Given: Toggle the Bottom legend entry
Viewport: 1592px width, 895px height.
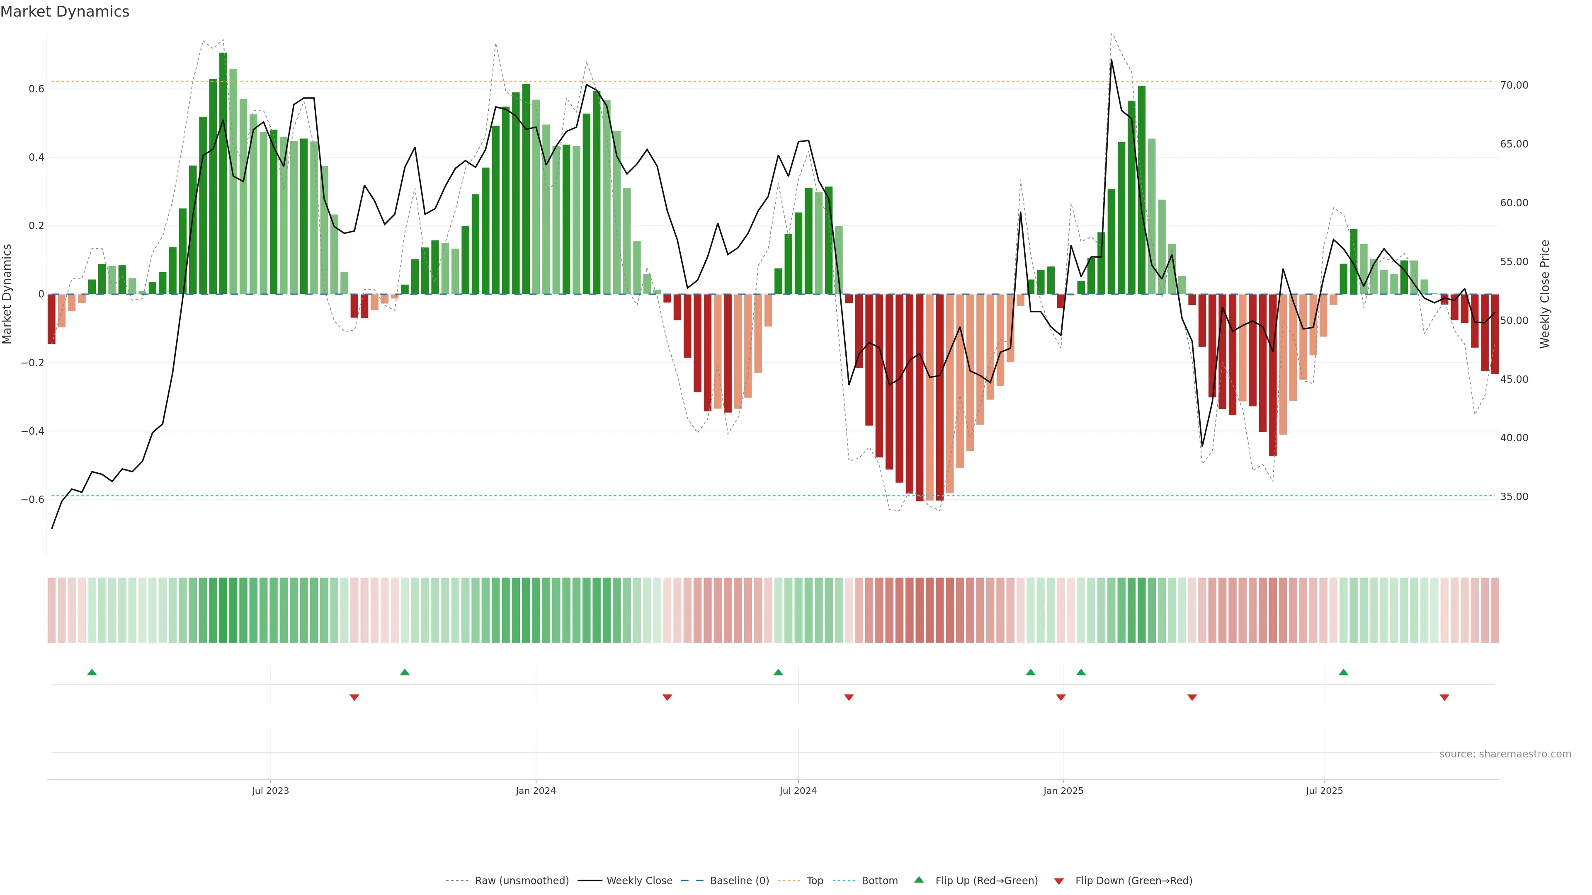Looking at the screenshot, I should [879, 881].
